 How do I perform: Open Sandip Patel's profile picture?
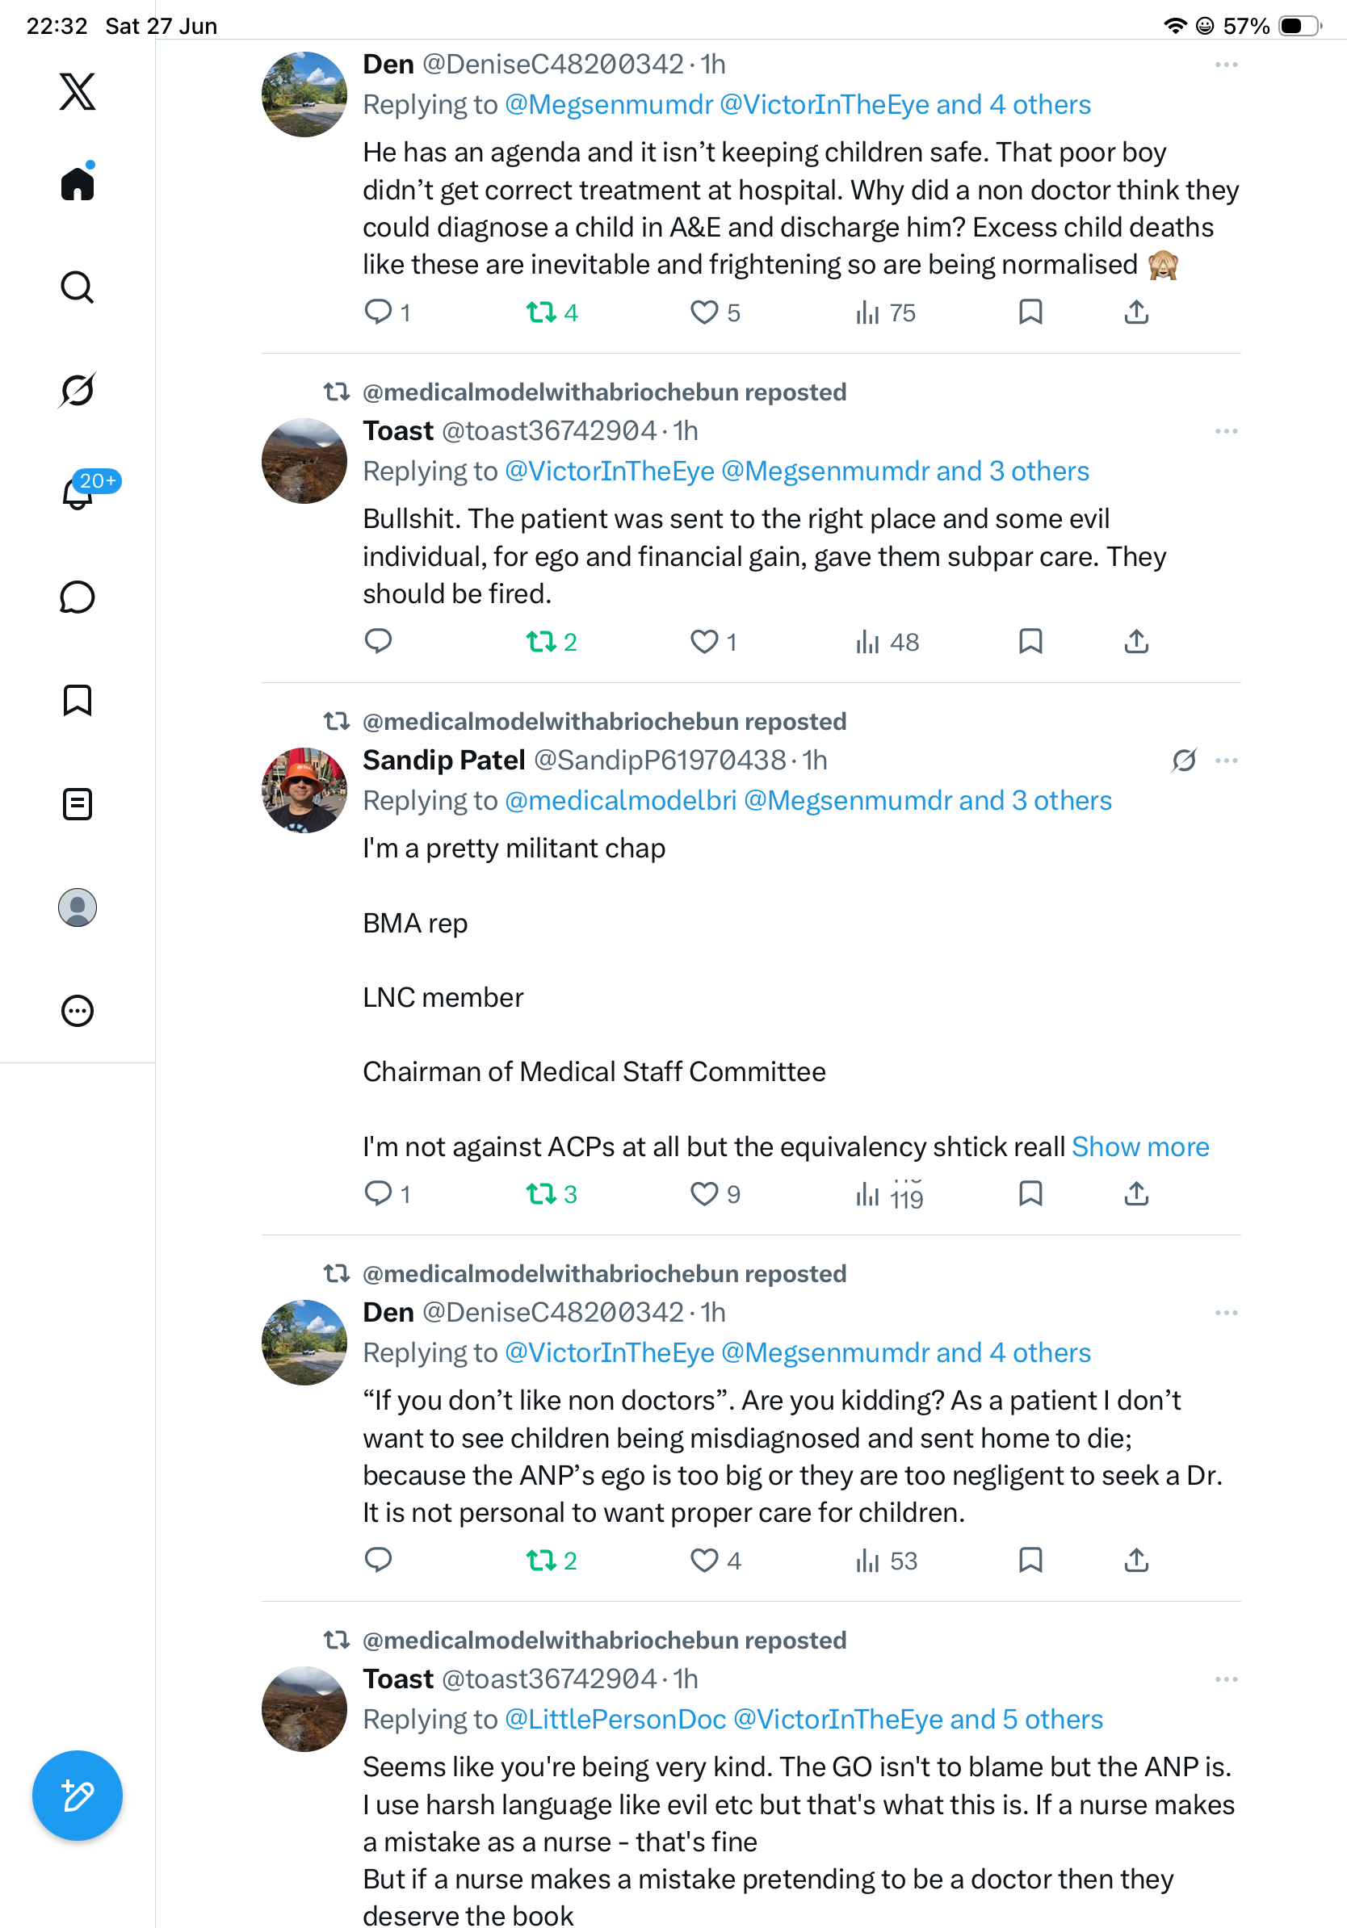304,790
